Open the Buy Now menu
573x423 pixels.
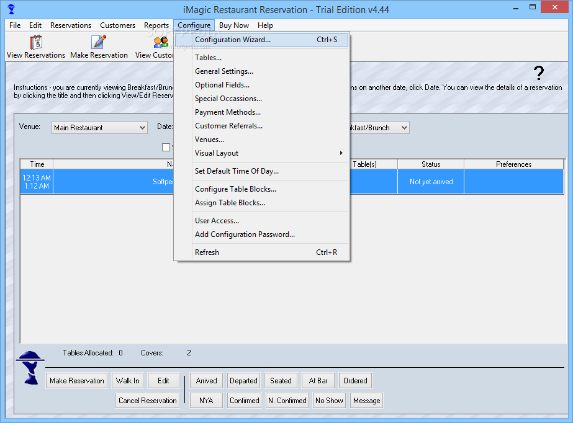tap(234, 25)
